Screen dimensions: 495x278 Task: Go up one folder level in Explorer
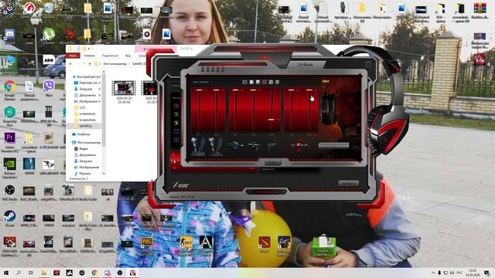tap(90, 63)
